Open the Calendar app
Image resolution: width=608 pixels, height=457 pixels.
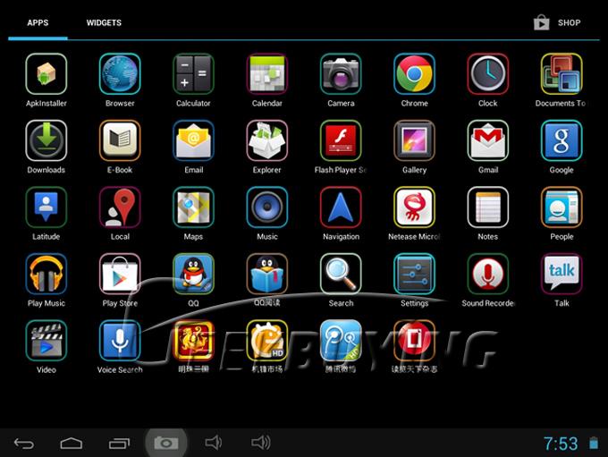click(267, 74)
